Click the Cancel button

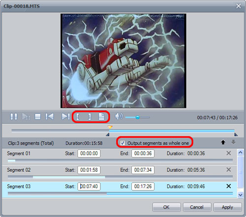point(197,207)
